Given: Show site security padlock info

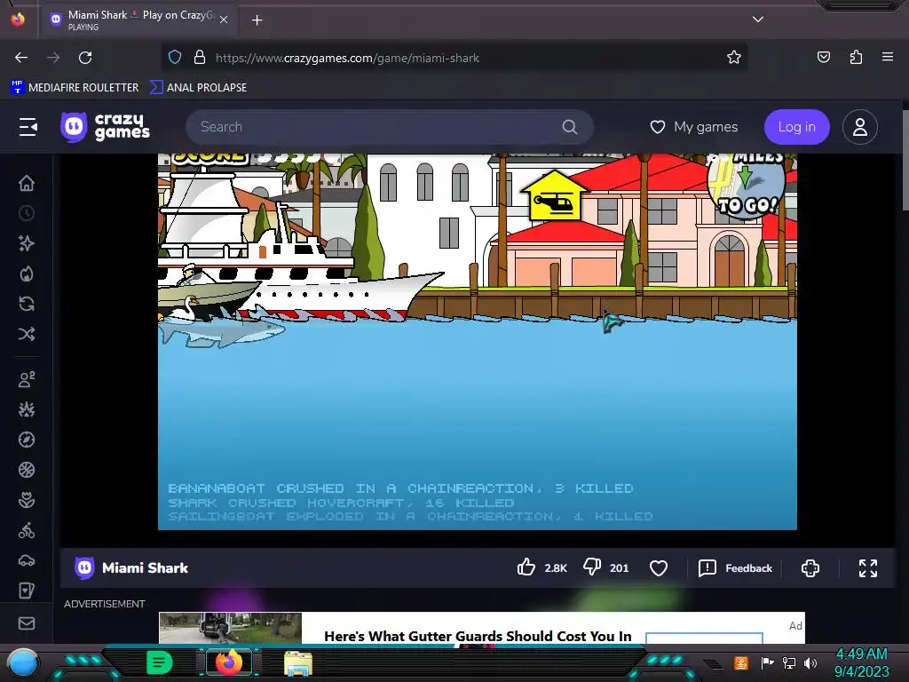Looking at the screenshot, I should tap(200, 58).
